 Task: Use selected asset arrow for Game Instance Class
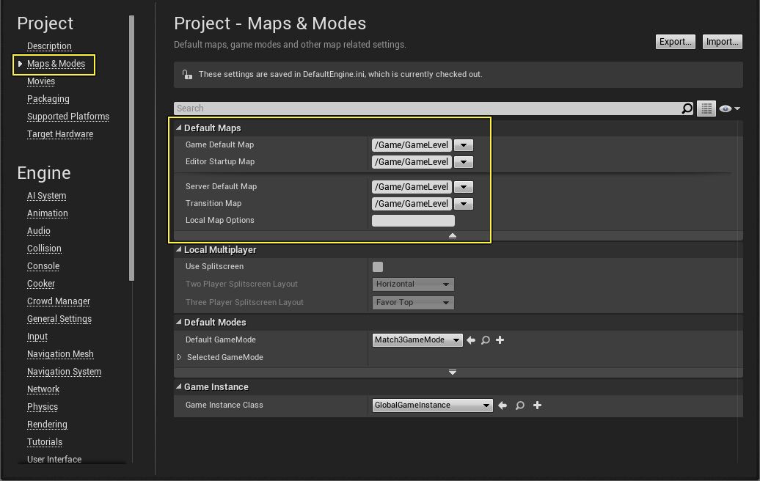coord(503,405)
